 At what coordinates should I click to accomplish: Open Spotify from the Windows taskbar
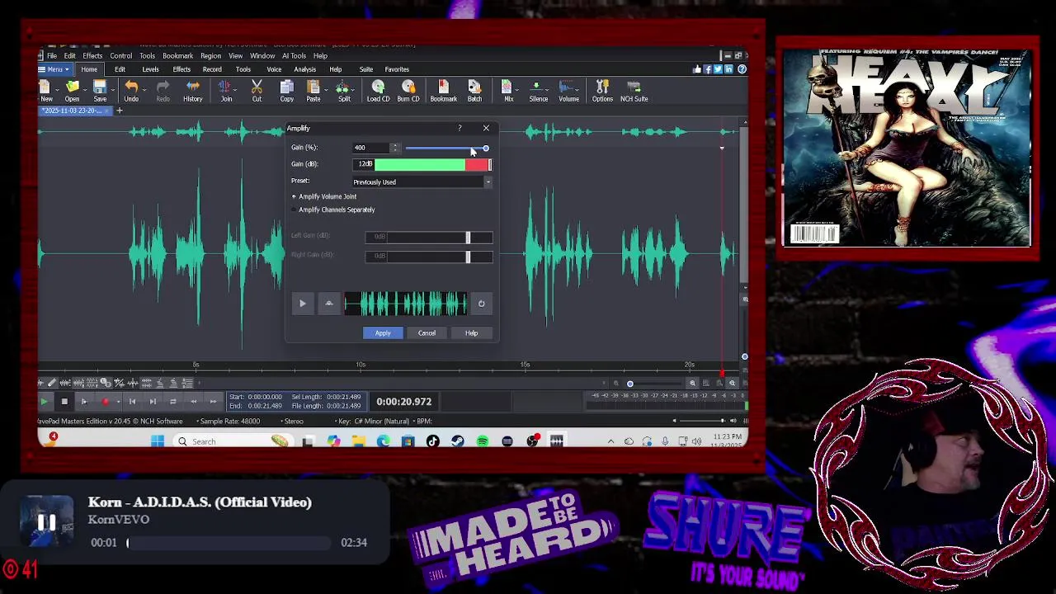pos(483,441)
